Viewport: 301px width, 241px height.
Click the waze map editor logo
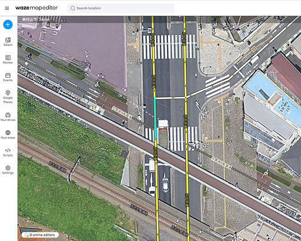[x=37, y=8]
